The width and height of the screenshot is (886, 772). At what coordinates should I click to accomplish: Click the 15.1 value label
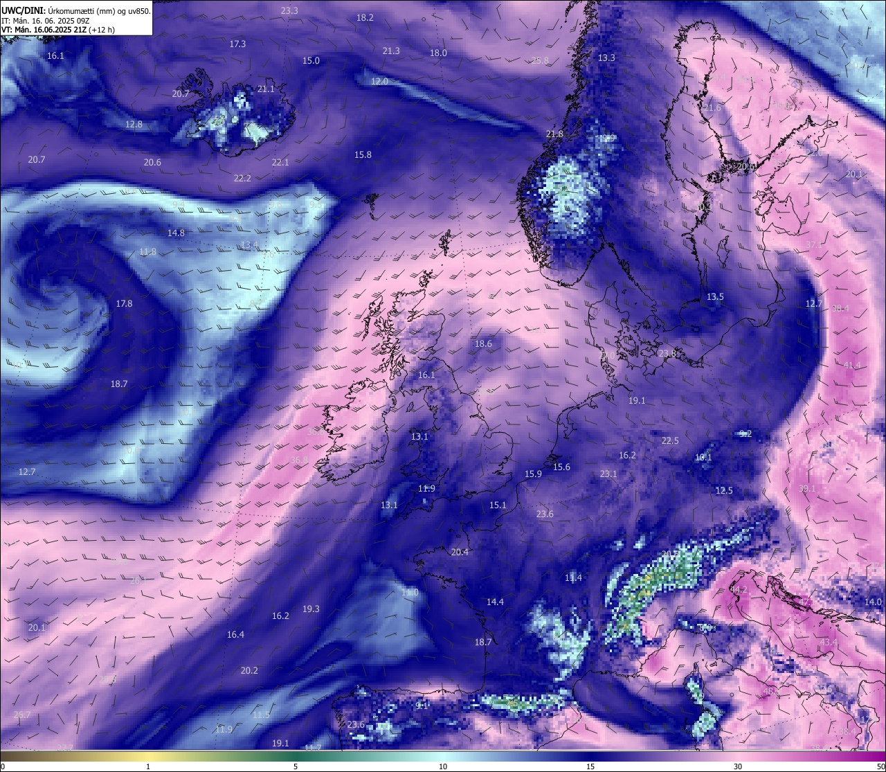pos(498,505)
